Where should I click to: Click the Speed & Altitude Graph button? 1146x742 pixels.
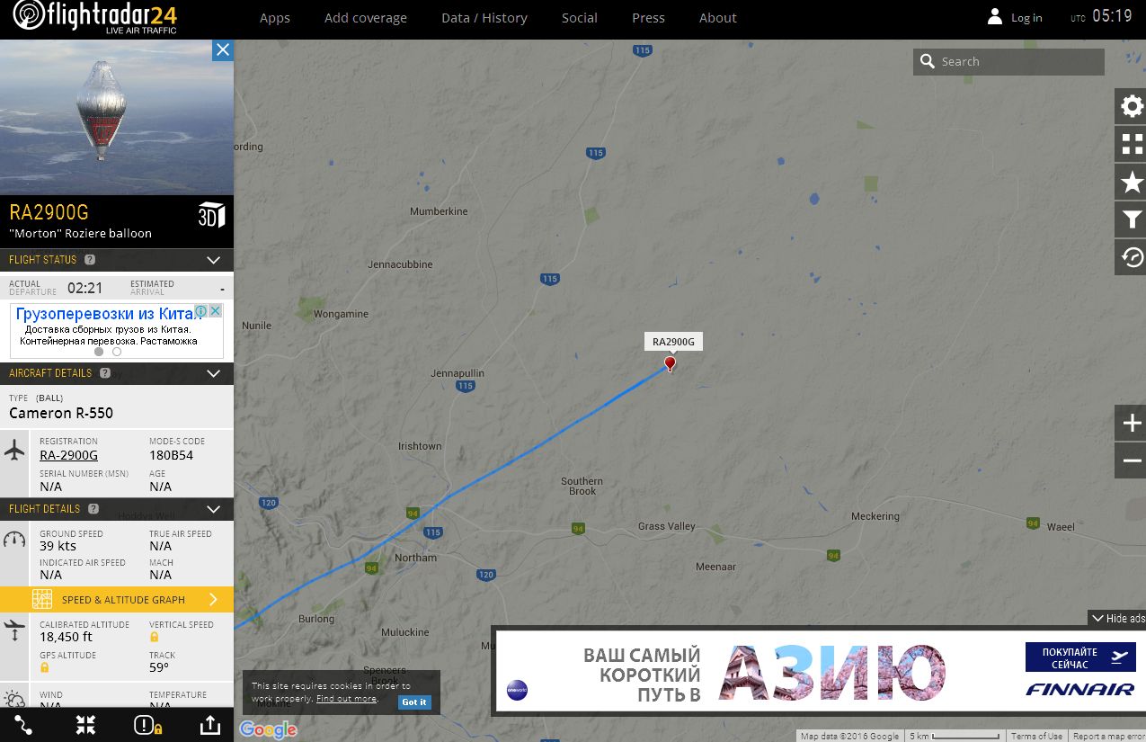click(117, 599)
